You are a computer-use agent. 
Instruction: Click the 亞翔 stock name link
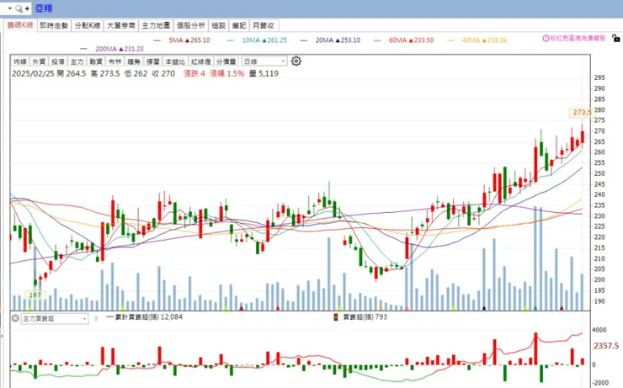(43, 8)
